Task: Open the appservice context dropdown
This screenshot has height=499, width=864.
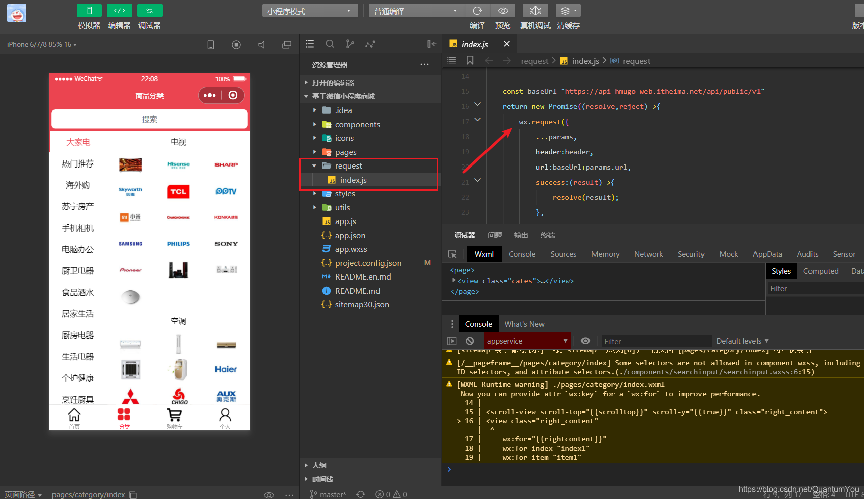Action: point(527,341)
